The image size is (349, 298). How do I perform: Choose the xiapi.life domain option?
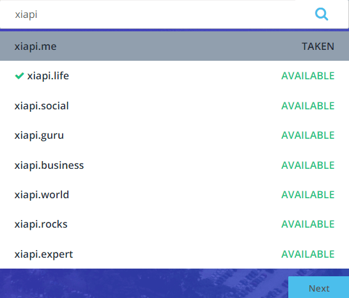point(174,75)
